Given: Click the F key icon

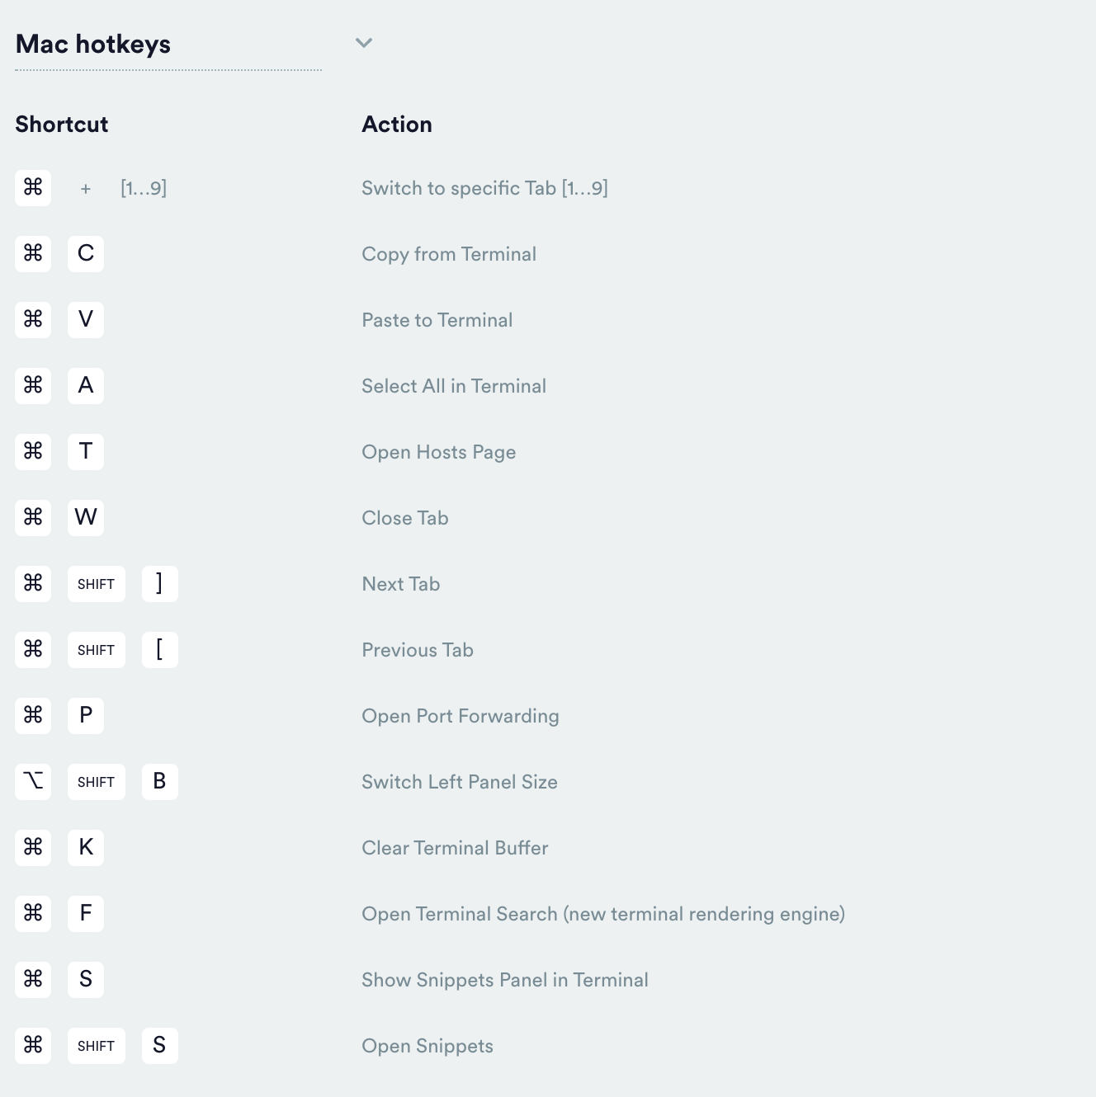Looking at the screenshot, I should [86, 913].
